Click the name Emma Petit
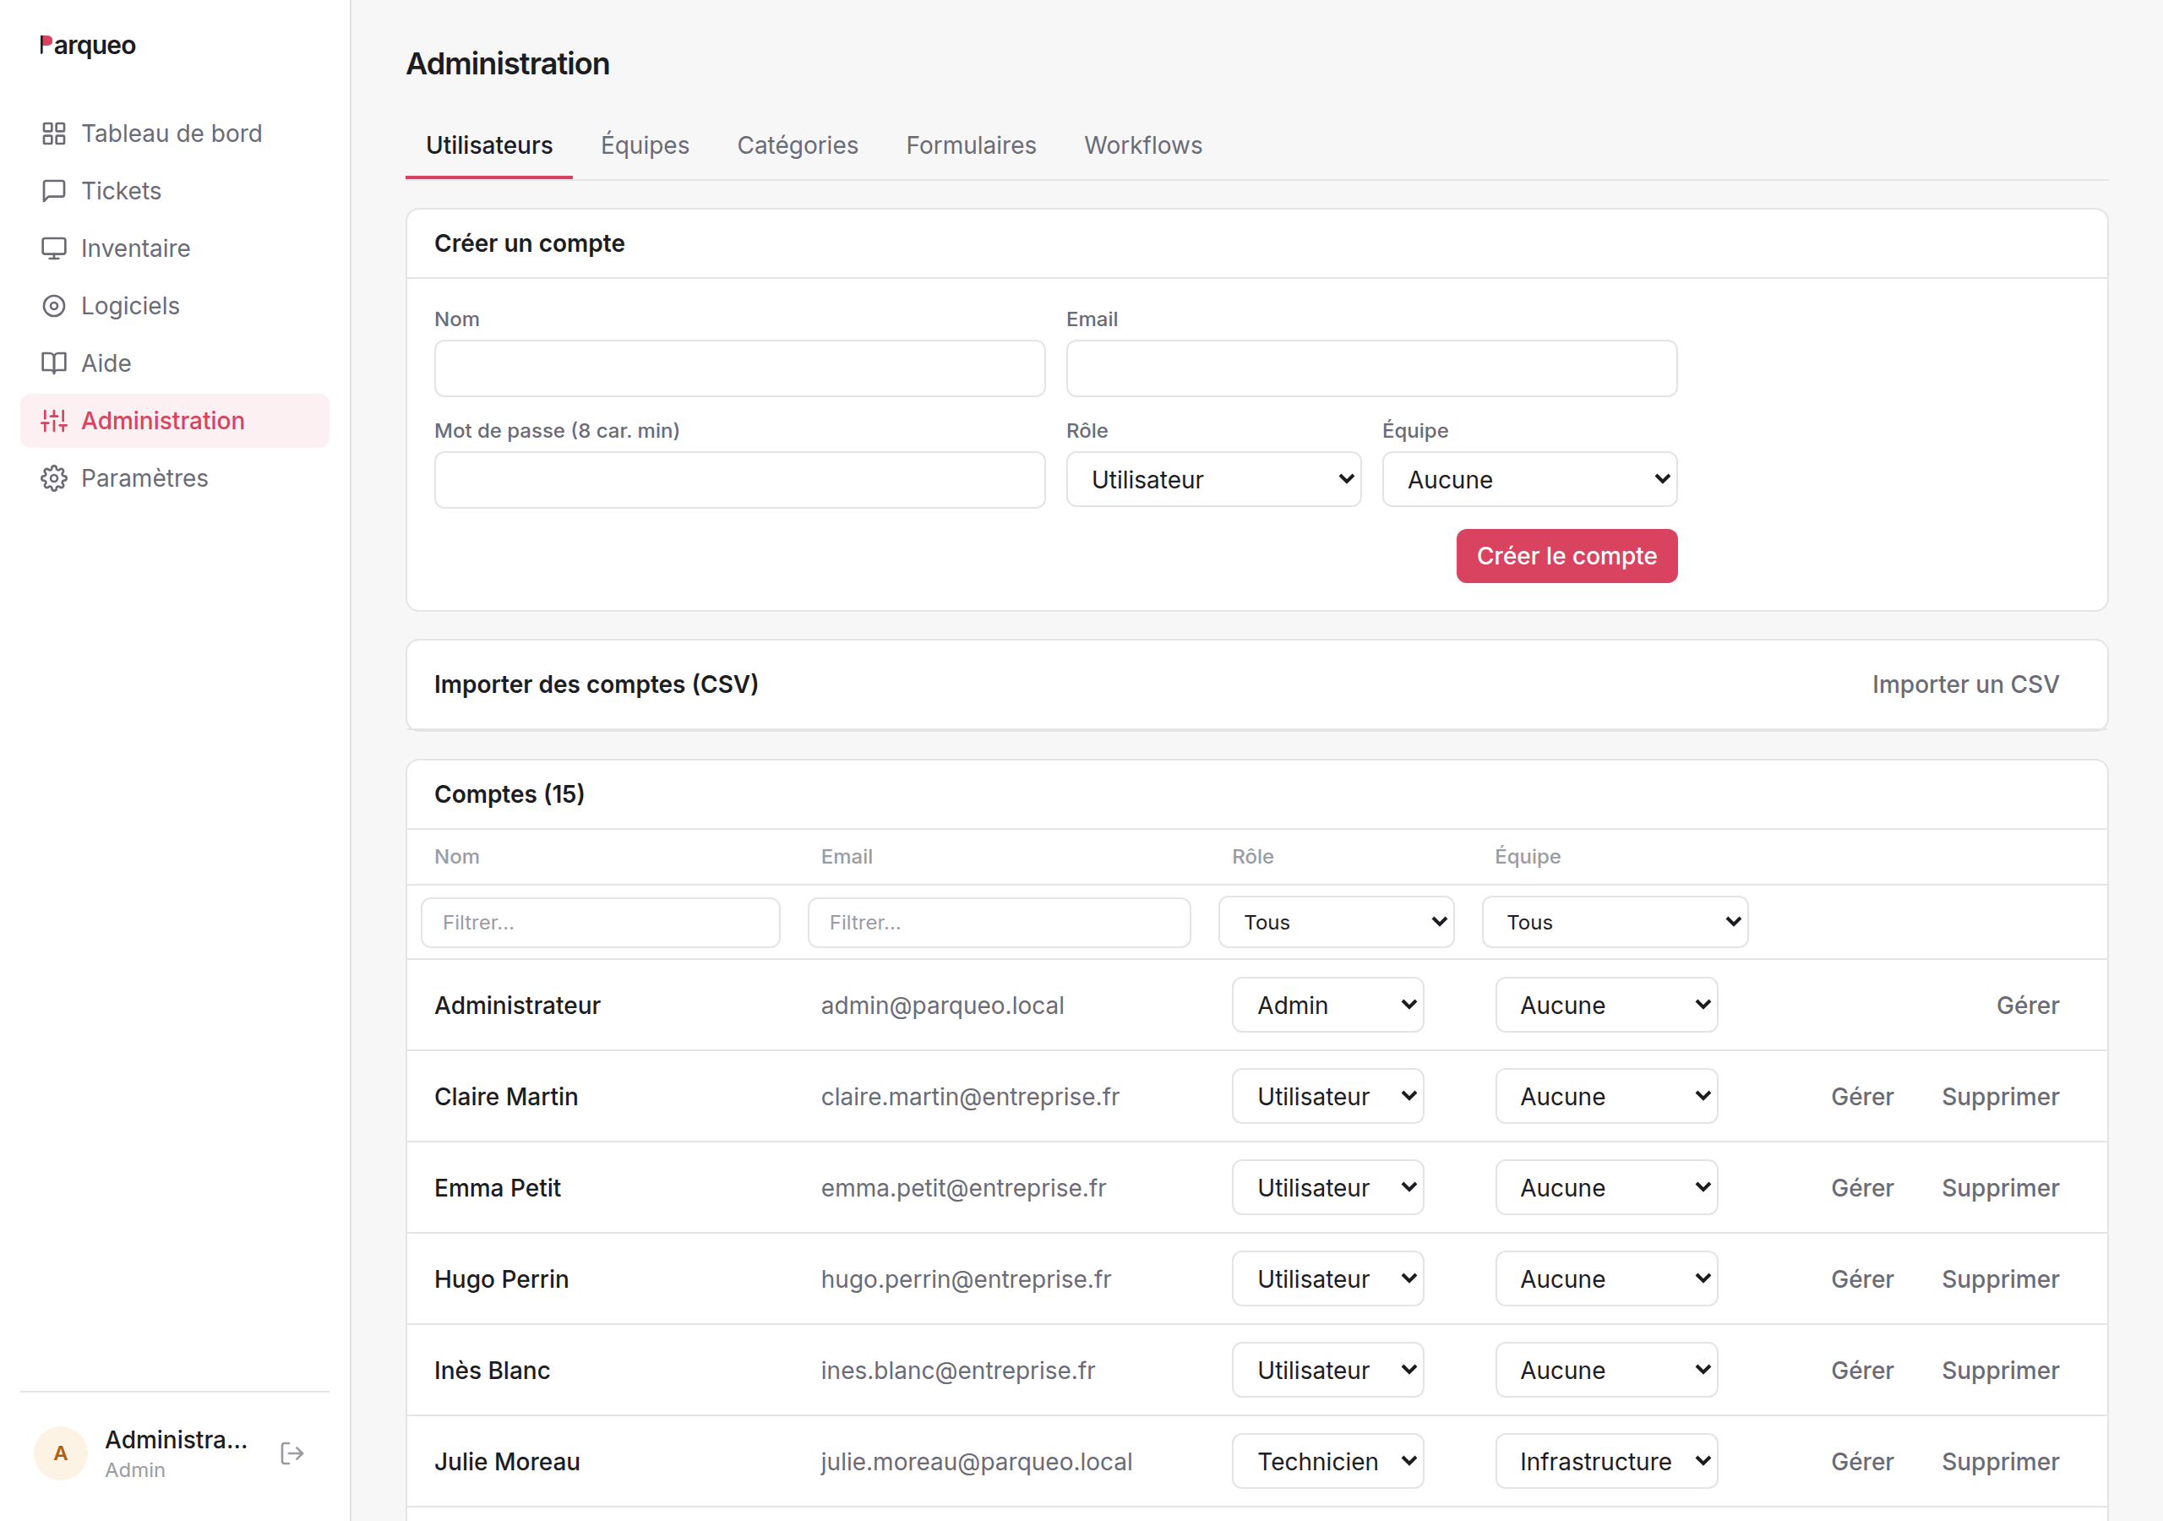The height and width of the screenshot is (1521, 2163). point(498,1188)
